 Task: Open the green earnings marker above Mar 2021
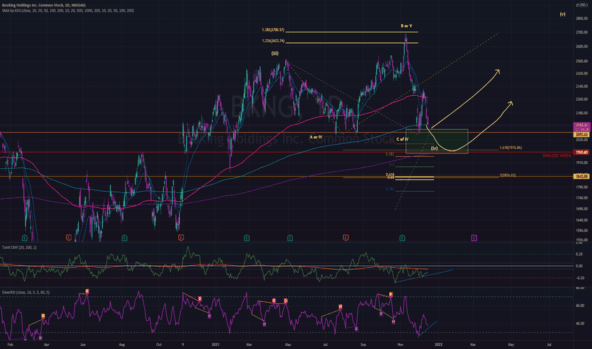[246, 238]
